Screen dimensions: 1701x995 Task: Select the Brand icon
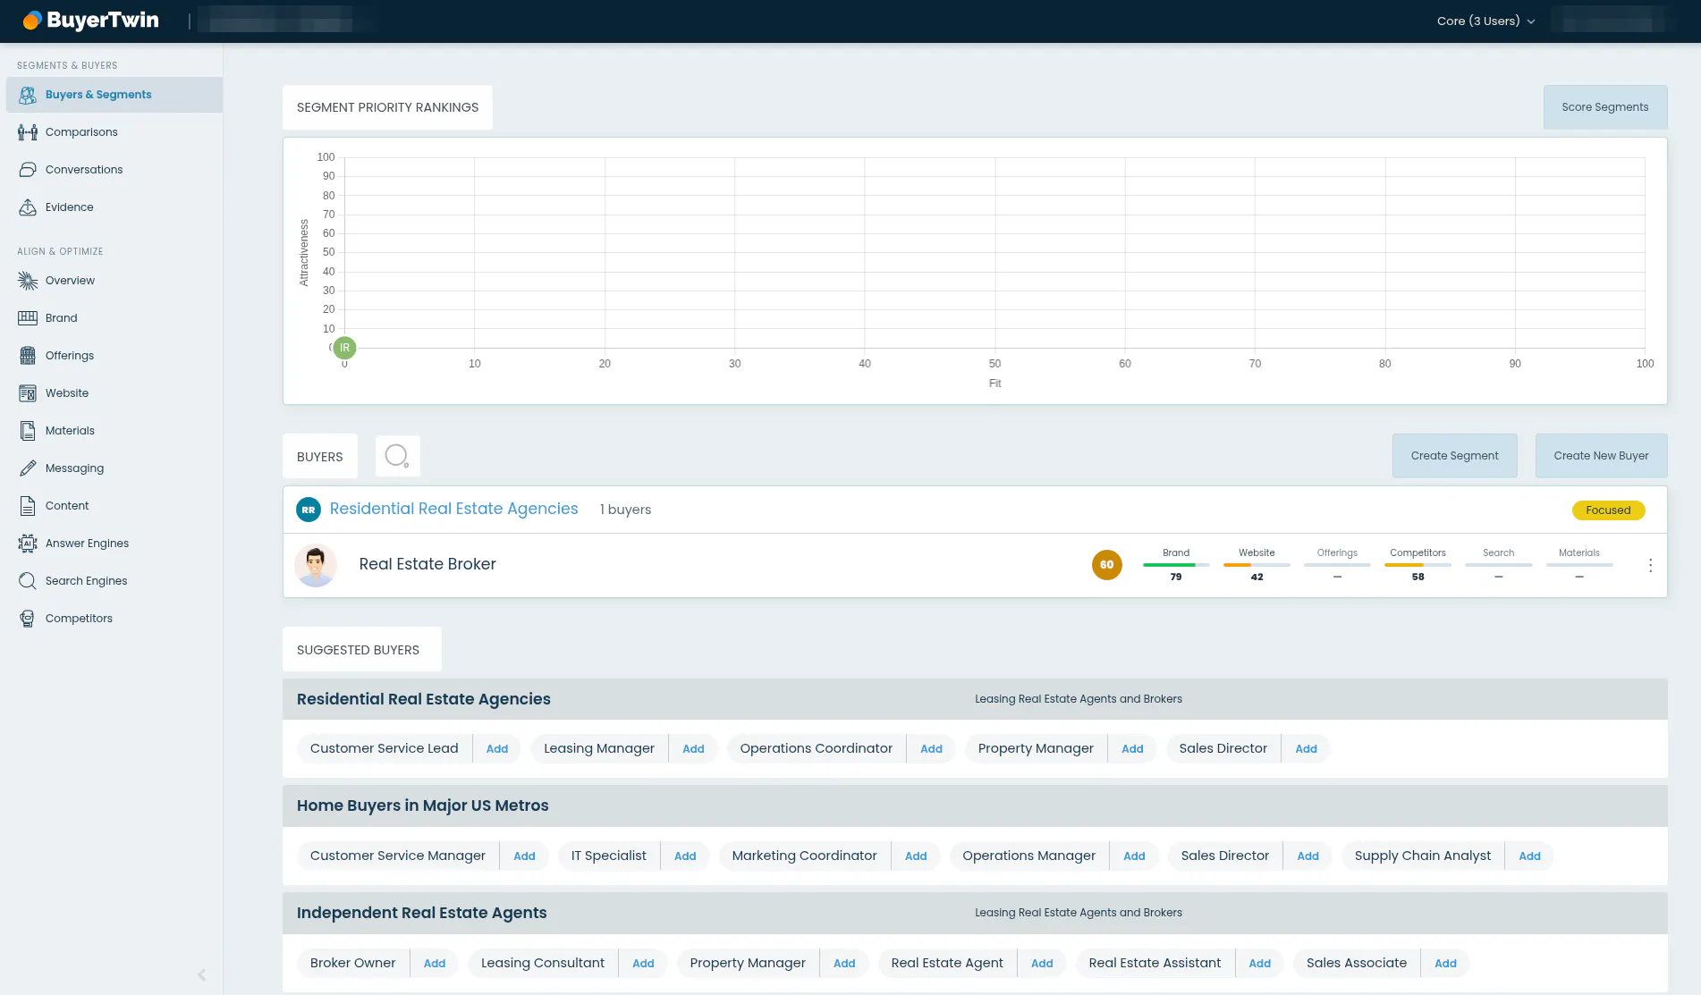(28, 318)
